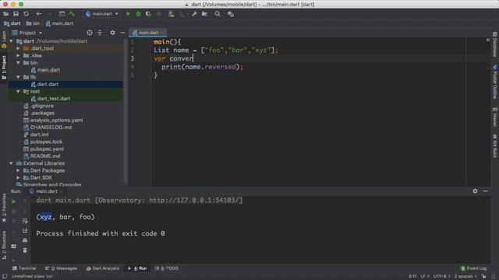The image size is (499, 280).
Task: Click the 'bin' breadcrumb in navigation bar
Action: (33, 23)
